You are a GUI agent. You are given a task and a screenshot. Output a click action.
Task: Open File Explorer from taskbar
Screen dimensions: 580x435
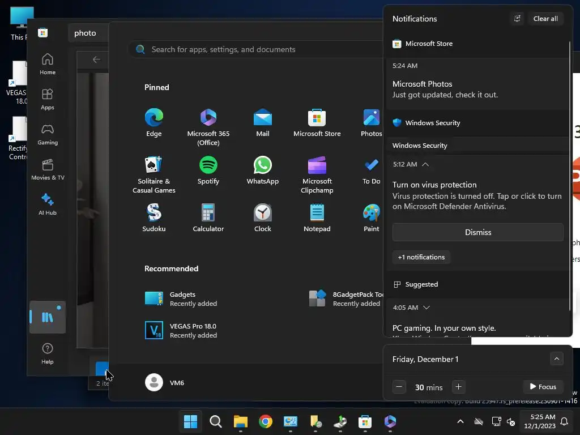[240, 421]
